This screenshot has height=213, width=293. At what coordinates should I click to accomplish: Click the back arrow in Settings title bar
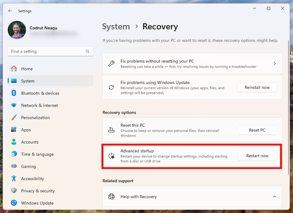pyautogui.click(x=10, y=11)
